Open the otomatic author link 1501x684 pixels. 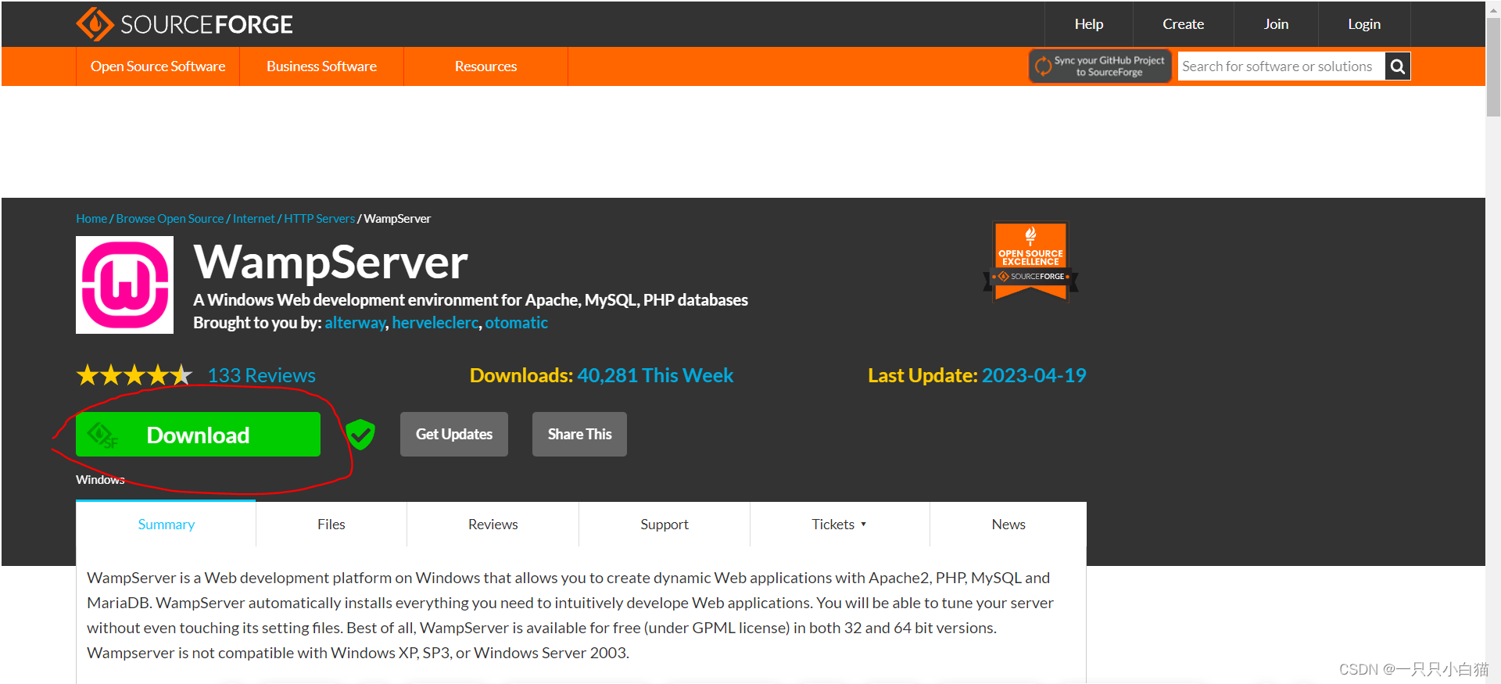(x=516, y=323)
